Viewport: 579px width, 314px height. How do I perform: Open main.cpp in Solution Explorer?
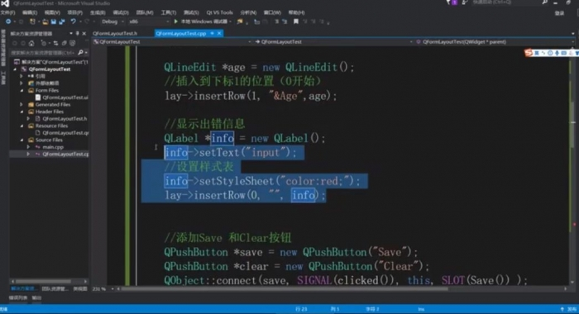coord(53,147)
